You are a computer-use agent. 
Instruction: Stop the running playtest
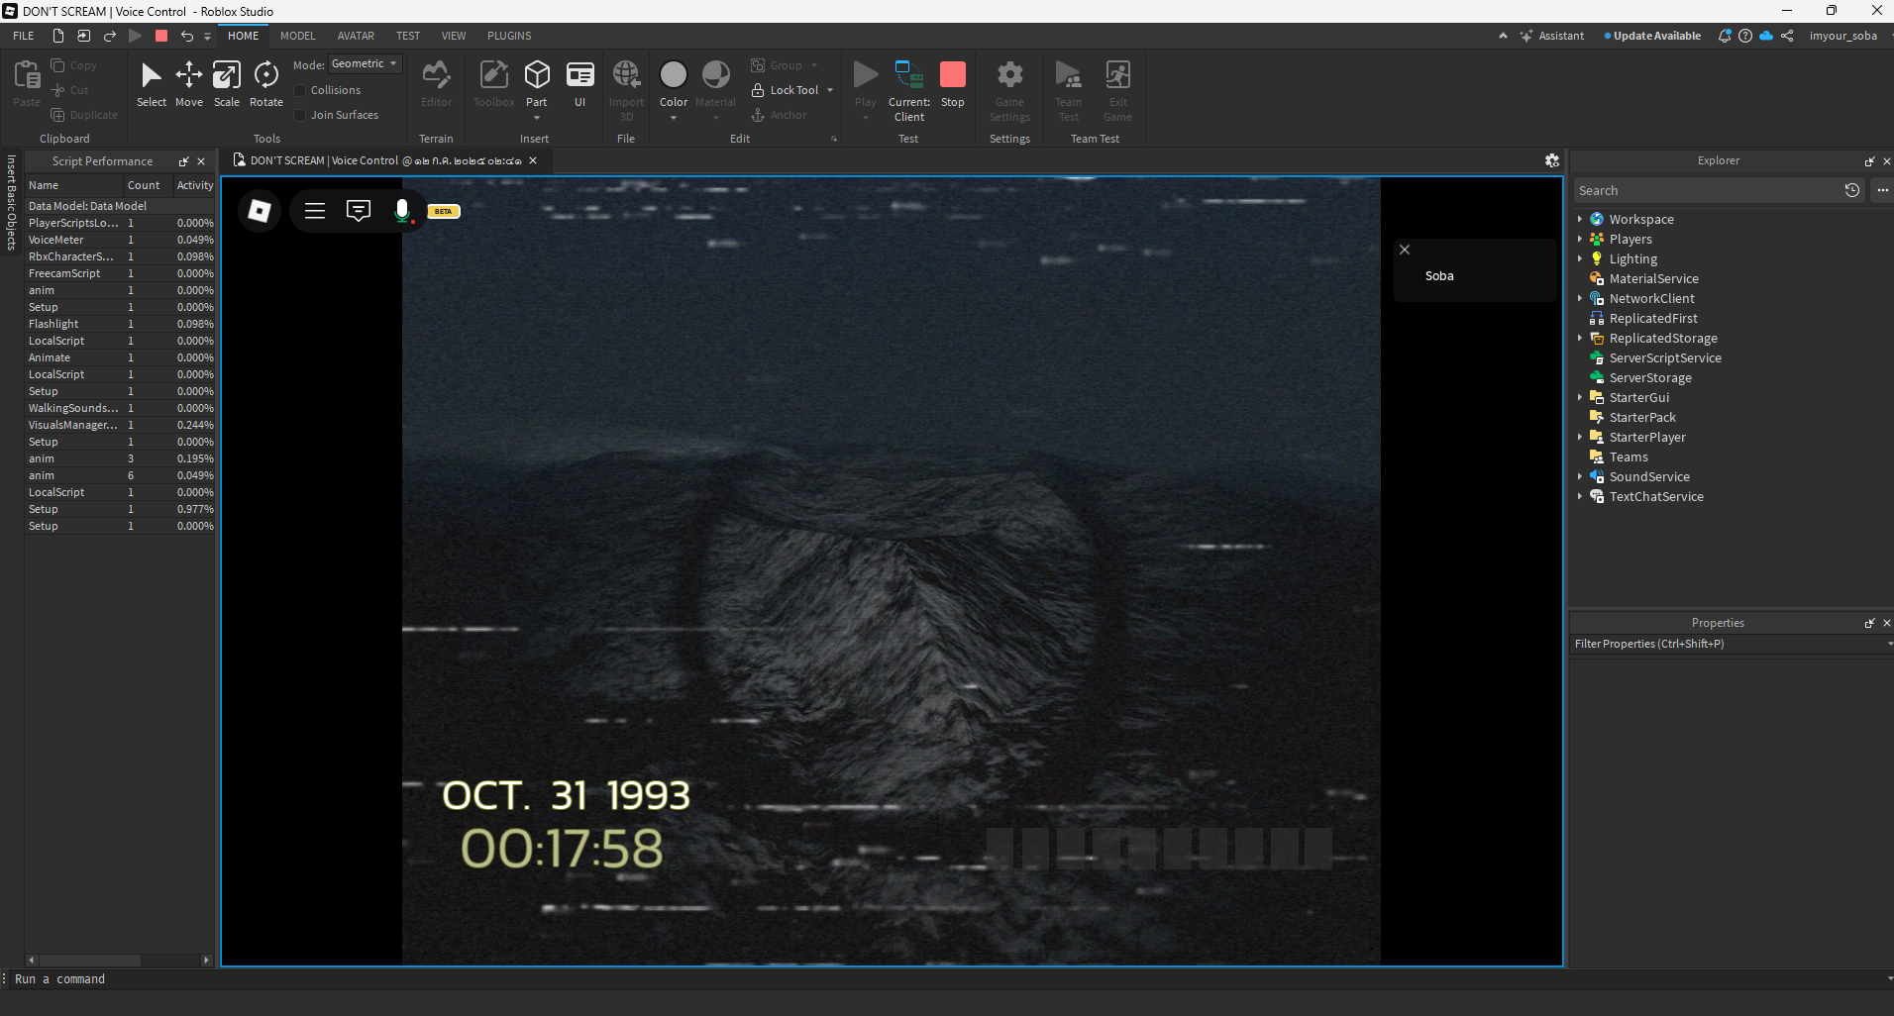point(953,84)
